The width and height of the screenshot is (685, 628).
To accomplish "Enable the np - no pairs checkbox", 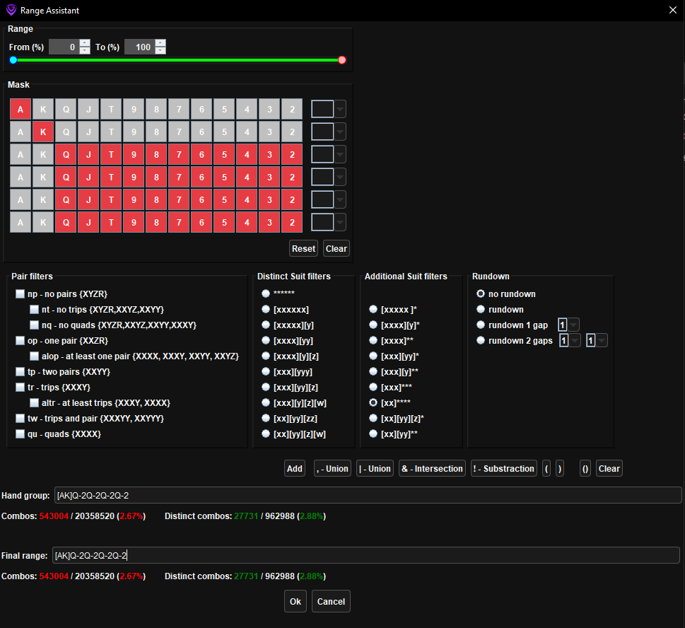I will coord(20,293).
